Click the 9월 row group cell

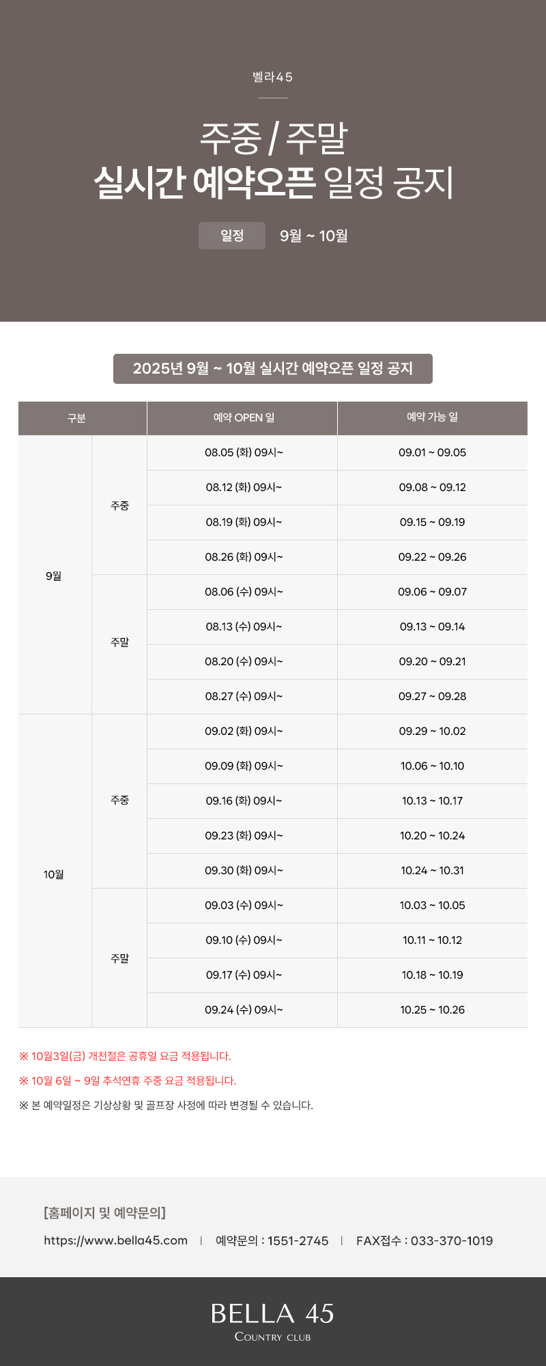coord(55,576)
